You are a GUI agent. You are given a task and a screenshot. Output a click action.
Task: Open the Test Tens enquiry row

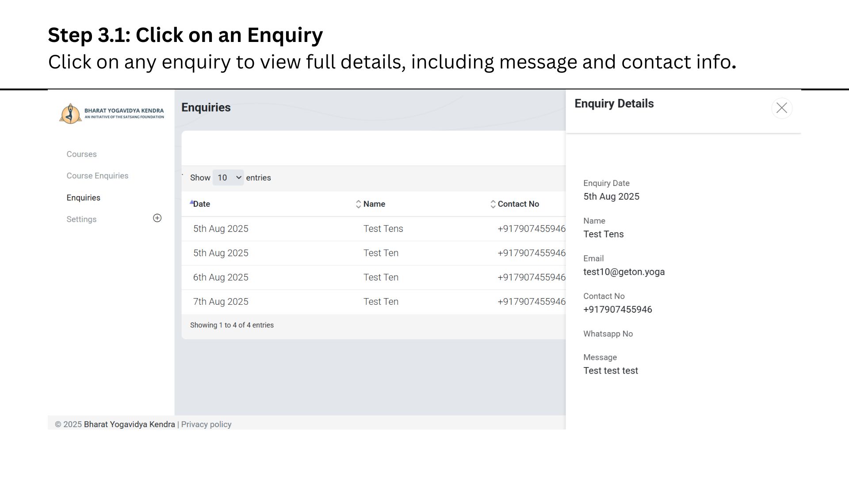[383, 229]
